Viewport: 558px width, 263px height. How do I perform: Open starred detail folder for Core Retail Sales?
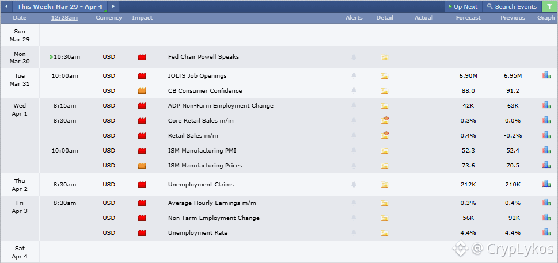tap(385, 120)
